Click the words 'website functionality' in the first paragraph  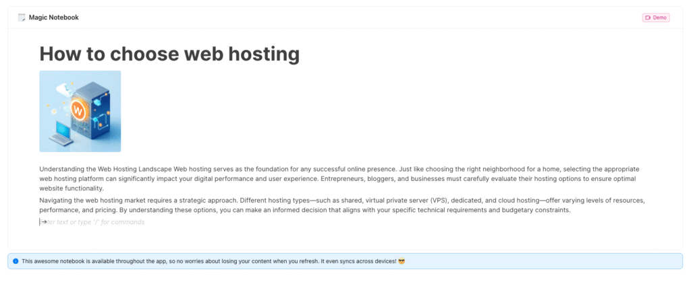[72, 189]
